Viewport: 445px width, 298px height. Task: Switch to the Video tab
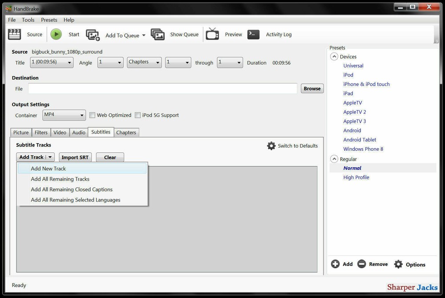(60, 132)
